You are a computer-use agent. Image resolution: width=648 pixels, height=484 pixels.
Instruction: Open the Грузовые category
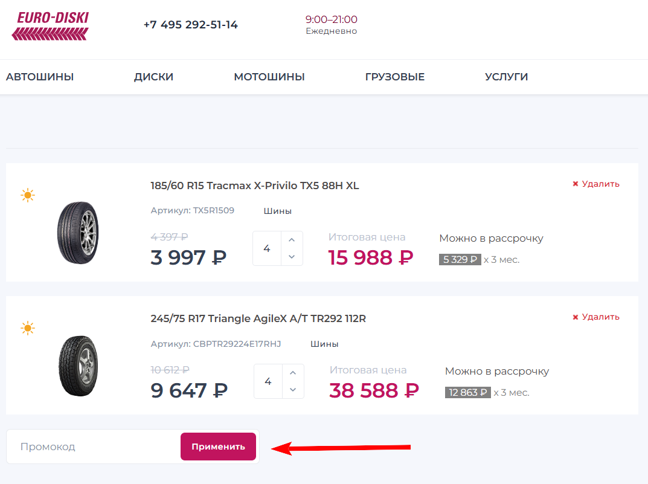point(394,77)
